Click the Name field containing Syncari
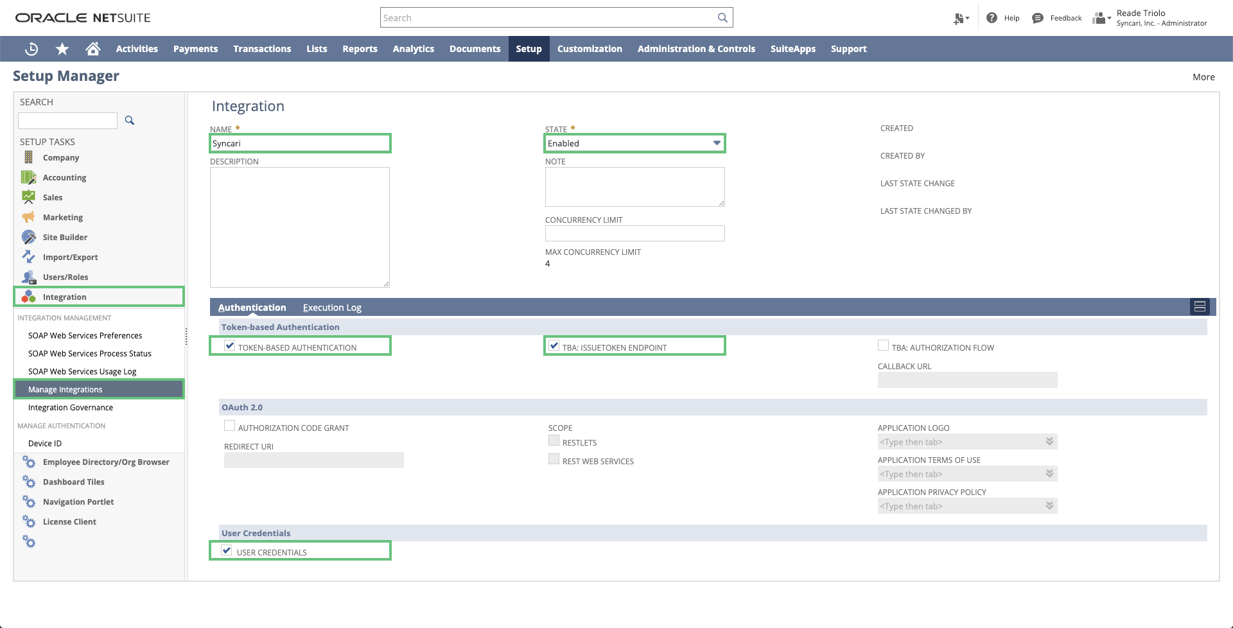Viewport: 1233px width, 628px height. [x=300, y=143]
